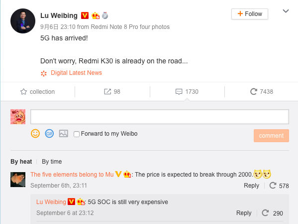This screenshot has width=298, height=224.
Task: Reply to The five elements belong to Mu
Action: pyautogui.click(x=251, y=186)
